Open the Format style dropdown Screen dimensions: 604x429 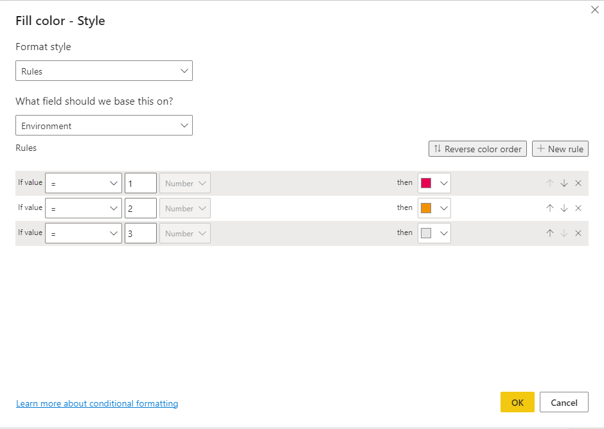(x=104, y=71)
